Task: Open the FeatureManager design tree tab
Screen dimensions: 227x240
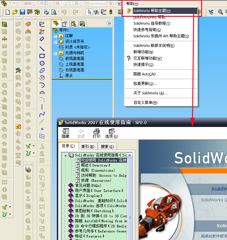Action: [56, 23]
